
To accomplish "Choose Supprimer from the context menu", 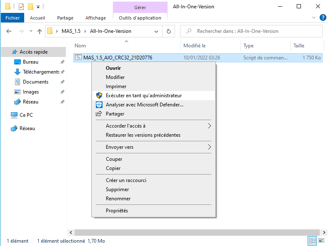I will coord(153,189).
